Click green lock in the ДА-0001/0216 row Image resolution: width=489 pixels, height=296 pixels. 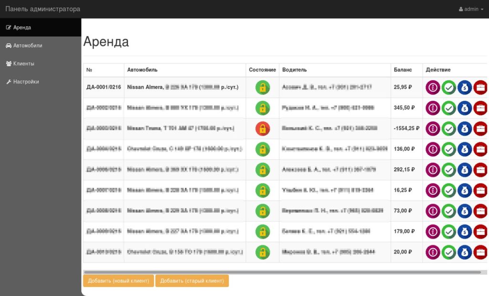click(x=263, y=88)
